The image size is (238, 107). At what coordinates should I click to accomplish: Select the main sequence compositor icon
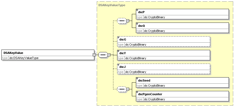tap(103, 55)
